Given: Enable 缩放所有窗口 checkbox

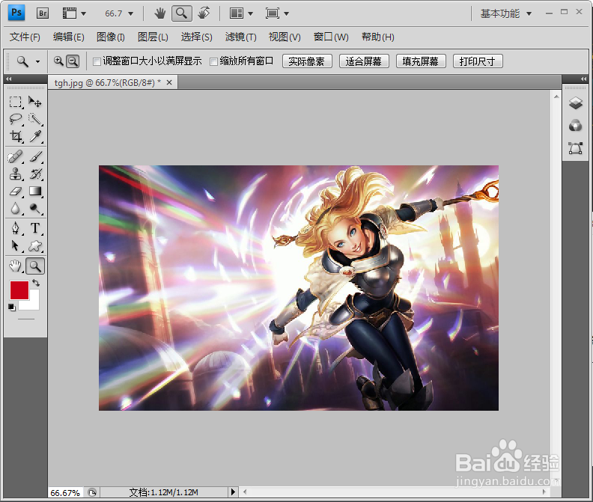Looking at the screenshot, I should click(213, 61).
